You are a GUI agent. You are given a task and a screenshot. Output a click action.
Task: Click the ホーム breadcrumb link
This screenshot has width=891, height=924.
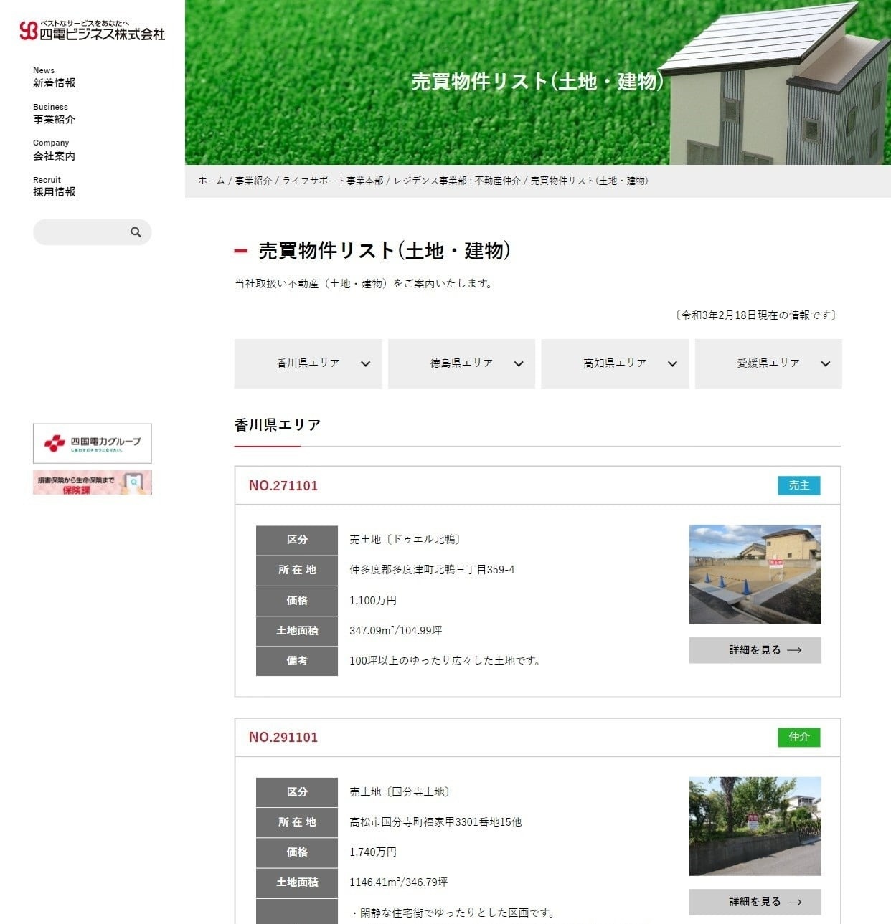212,181
